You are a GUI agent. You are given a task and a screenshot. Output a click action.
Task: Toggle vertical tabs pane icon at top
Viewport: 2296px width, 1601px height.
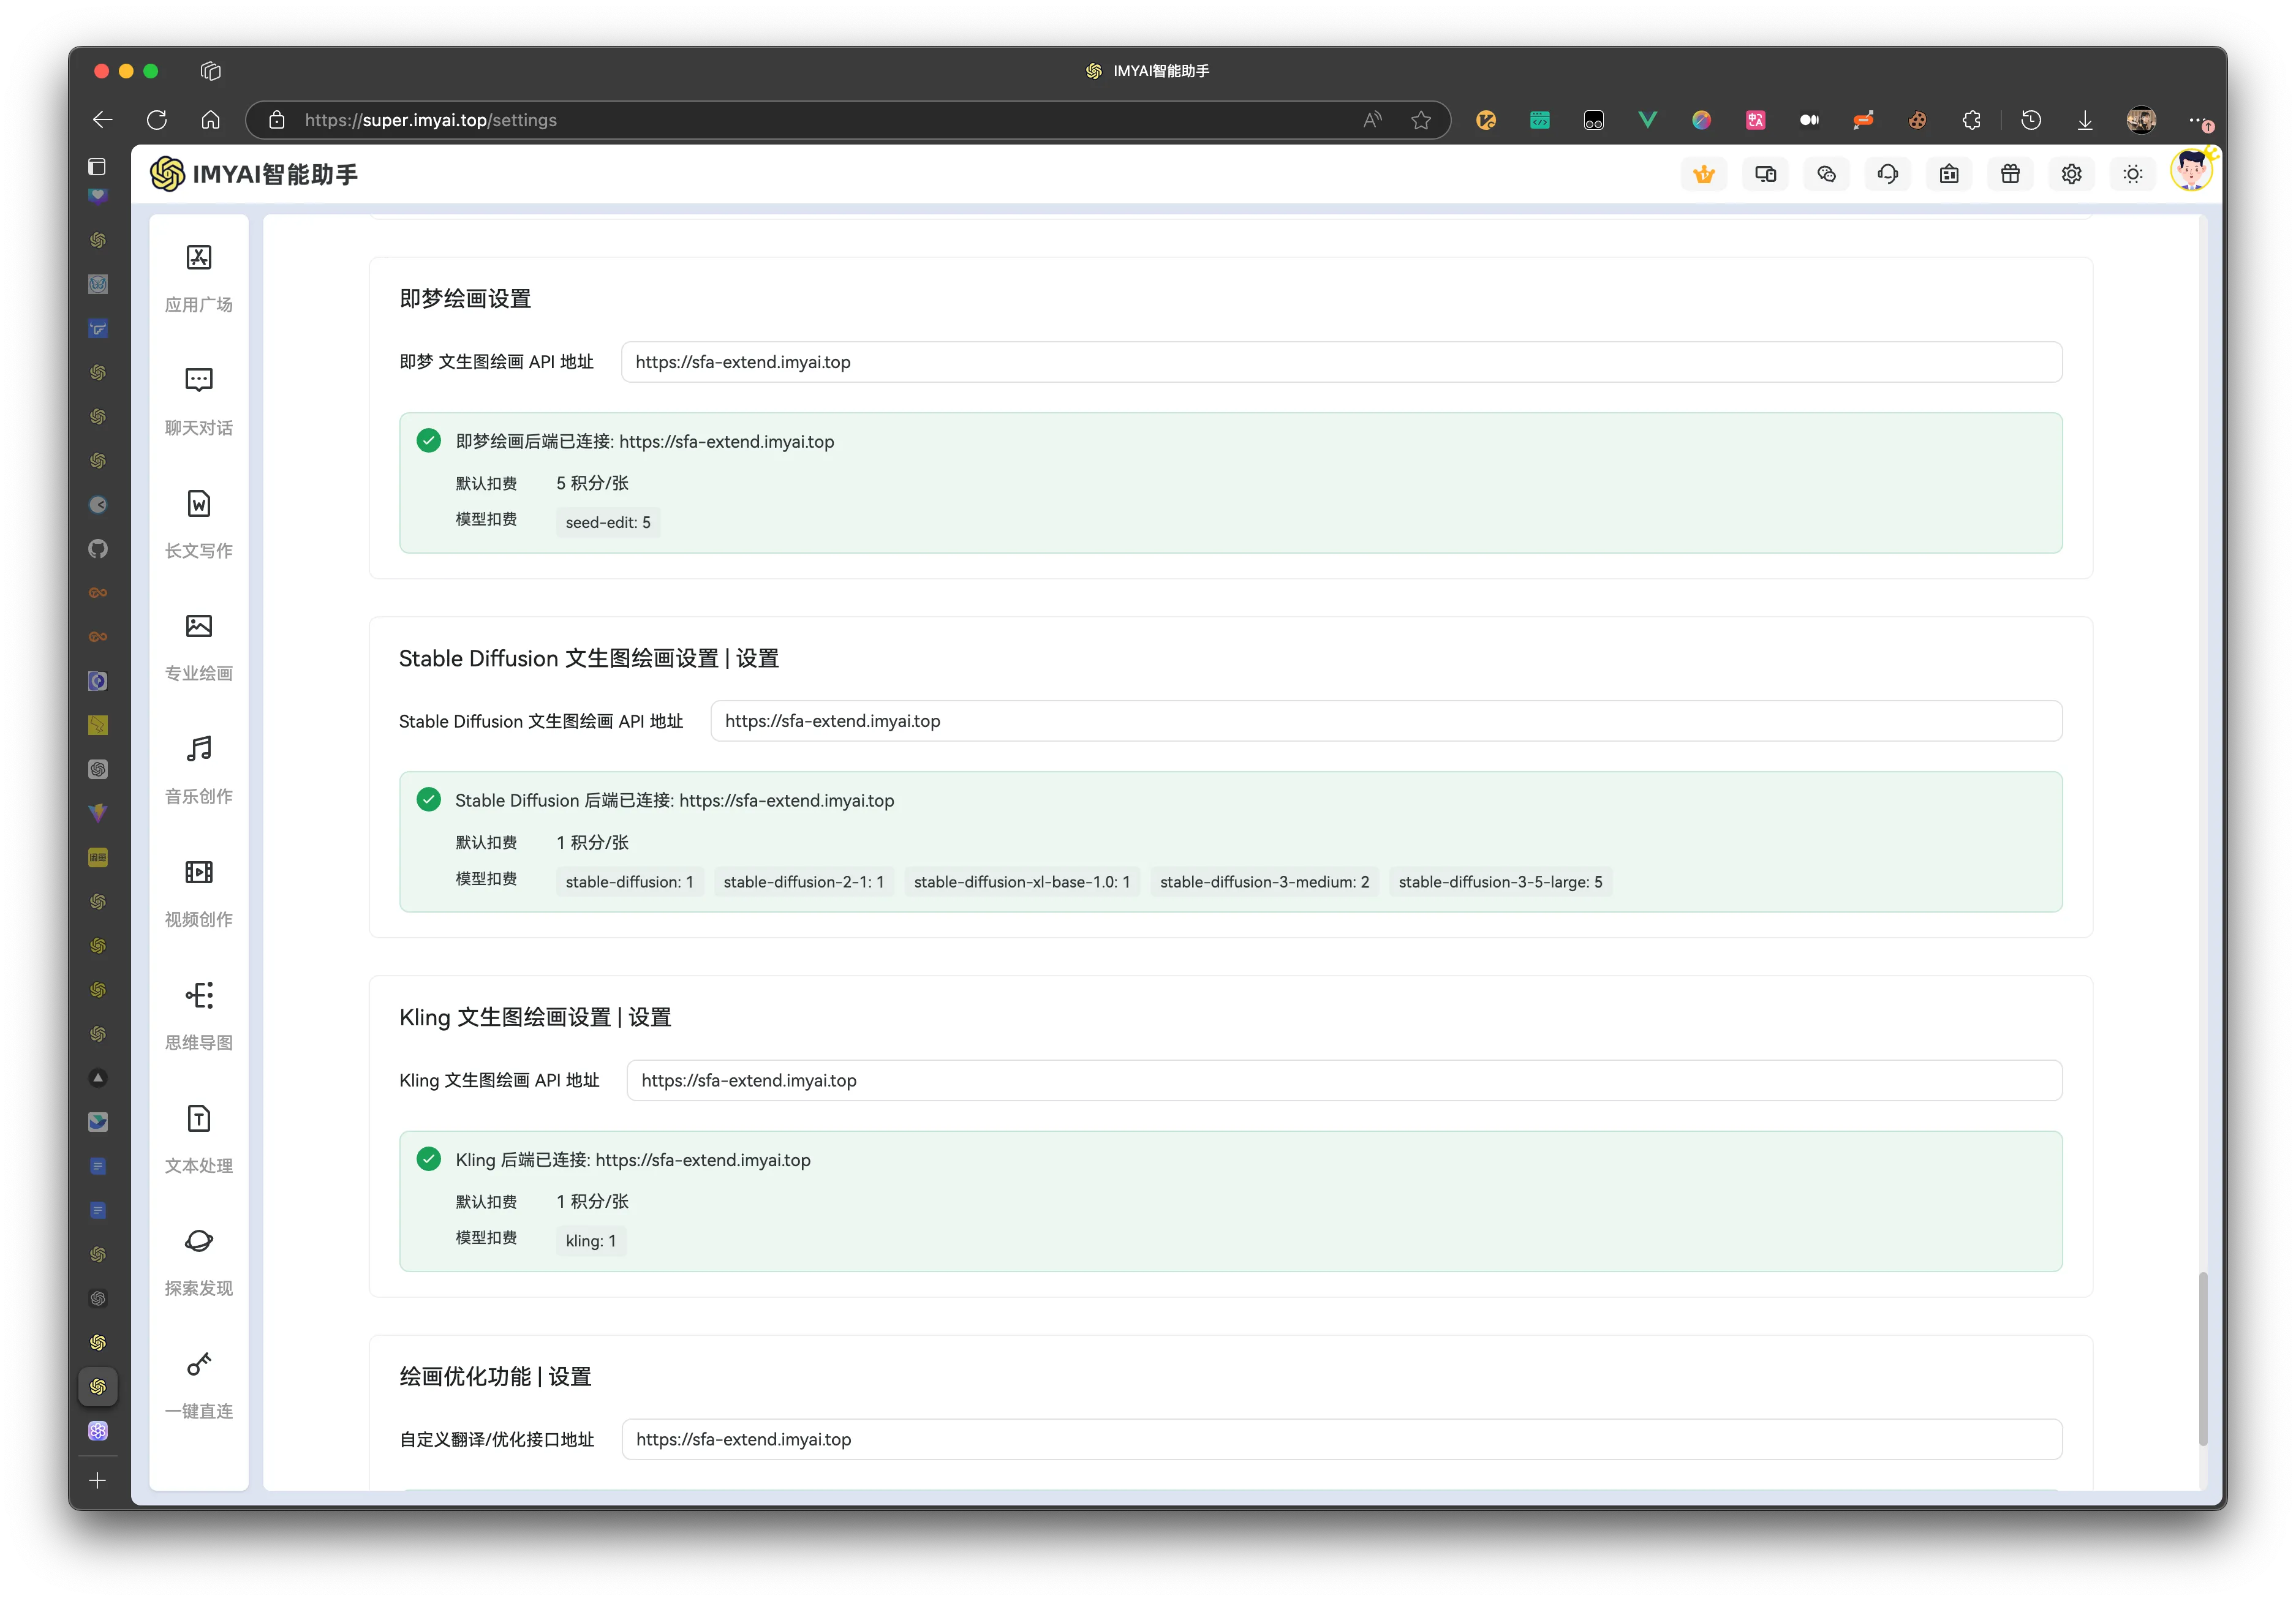(97, 166)
